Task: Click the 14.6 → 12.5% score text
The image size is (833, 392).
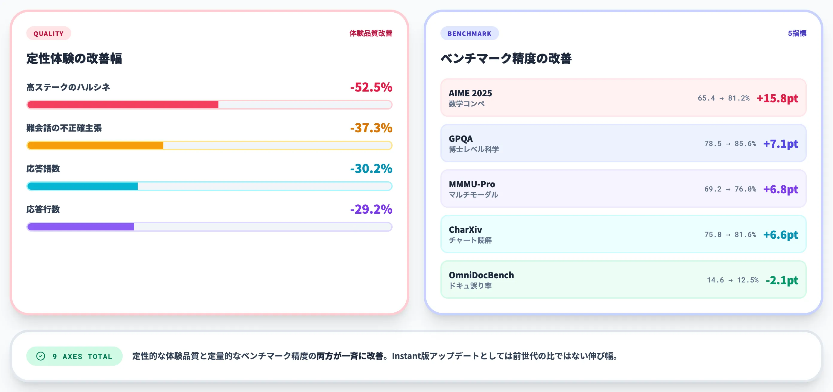Action: pyautogui.click(x=732, y=280)
